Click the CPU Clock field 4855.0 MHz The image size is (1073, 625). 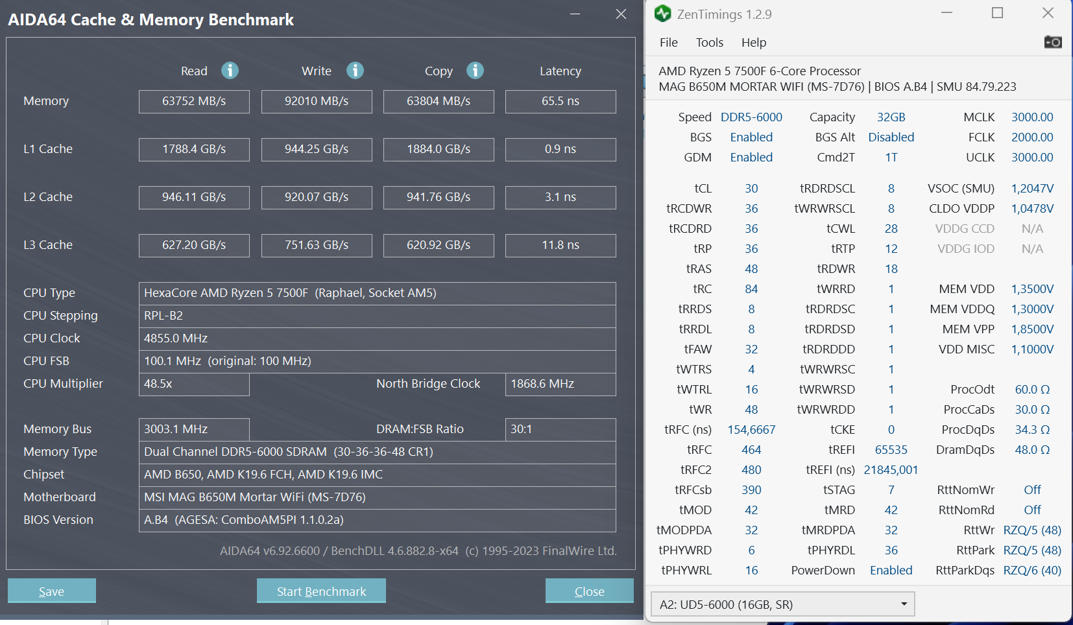(x=378, y=339)
